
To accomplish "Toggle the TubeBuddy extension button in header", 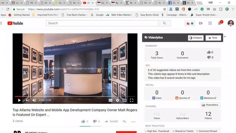I will (190, 23).
